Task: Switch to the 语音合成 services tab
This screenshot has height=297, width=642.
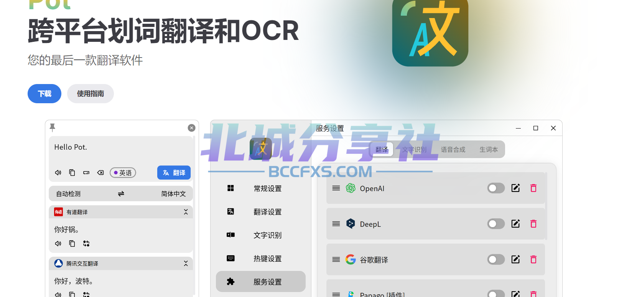Action: [x=453, y=150]
